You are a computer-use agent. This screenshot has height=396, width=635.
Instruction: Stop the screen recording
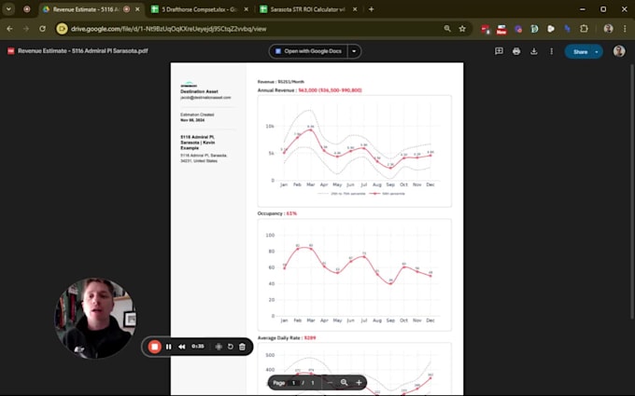154,347
